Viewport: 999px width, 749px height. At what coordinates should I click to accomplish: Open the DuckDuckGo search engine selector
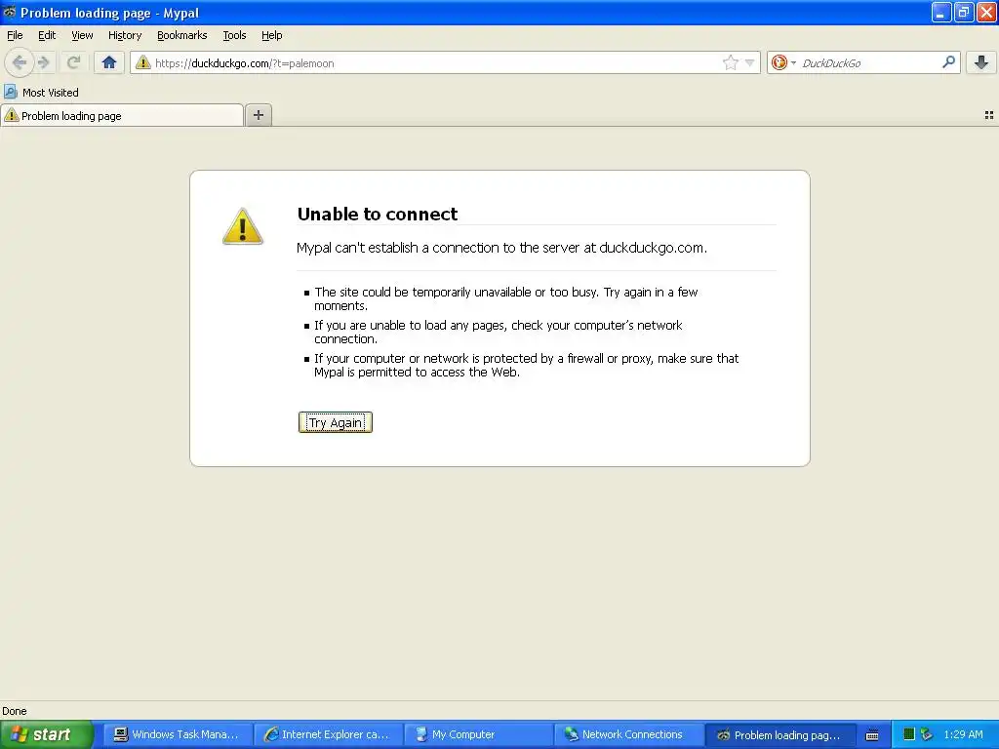783,62
